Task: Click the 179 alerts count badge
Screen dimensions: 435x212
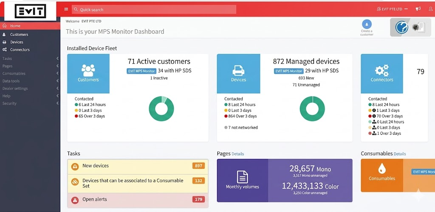Action: coord(199,199)
